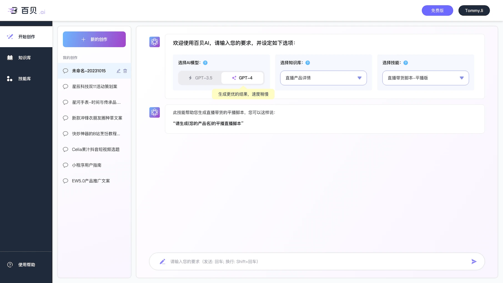The width and height of the screenshot is (503, 283).
Task: Click the 新的创作 button
Action: coord(94,39)
